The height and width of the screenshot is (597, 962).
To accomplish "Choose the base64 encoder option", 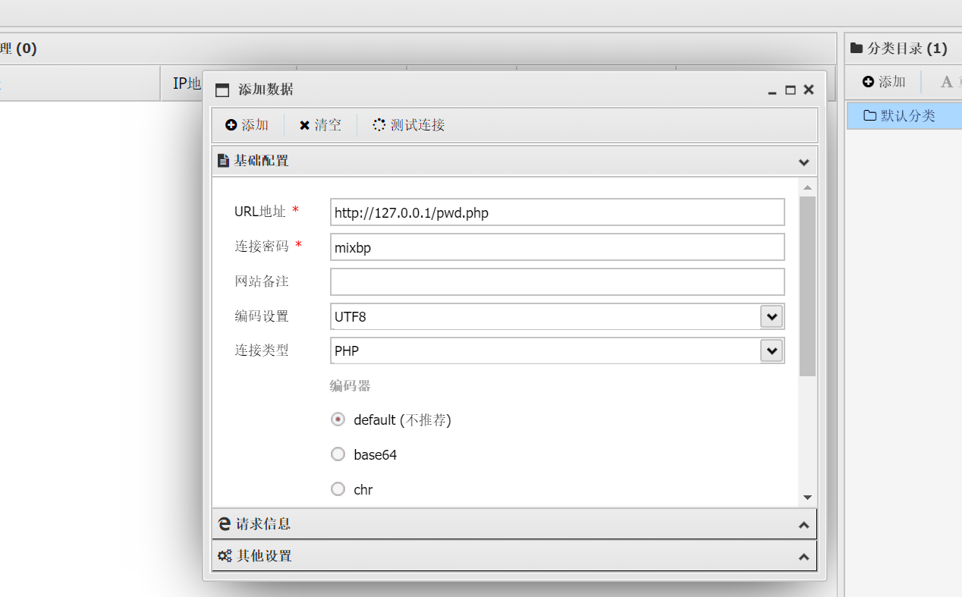I will 338,454.
